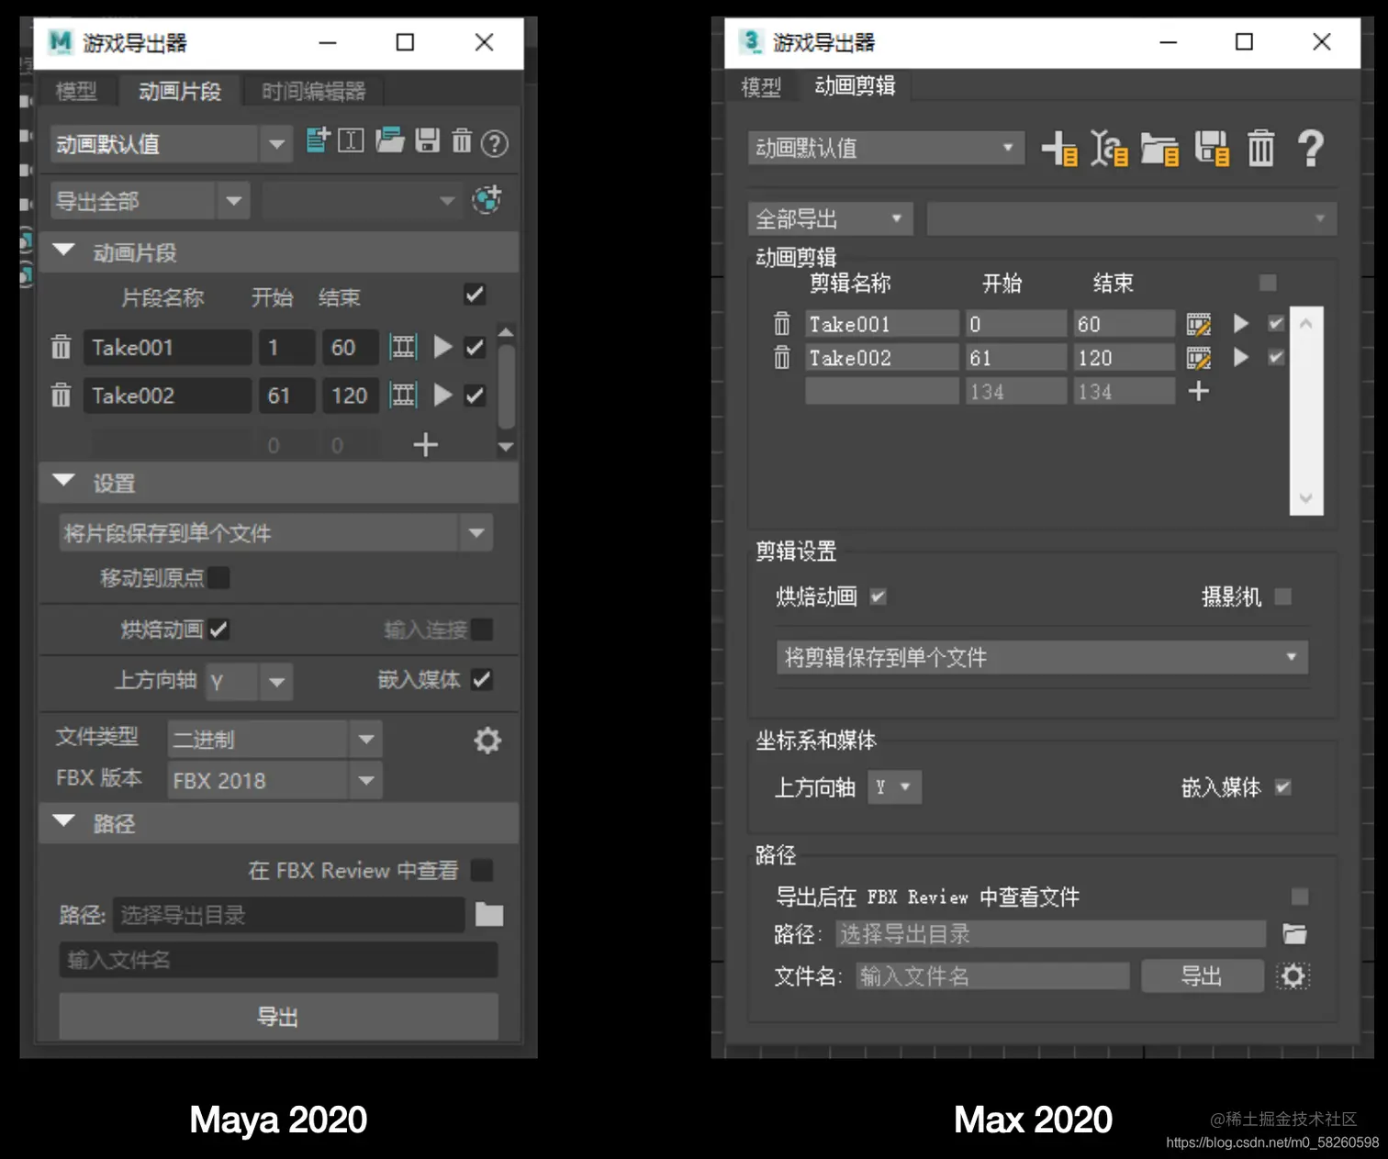1388x1159 pixels.
Task: Open 上方向轴 Y dropdown in Maya
Action: (250, 682)
